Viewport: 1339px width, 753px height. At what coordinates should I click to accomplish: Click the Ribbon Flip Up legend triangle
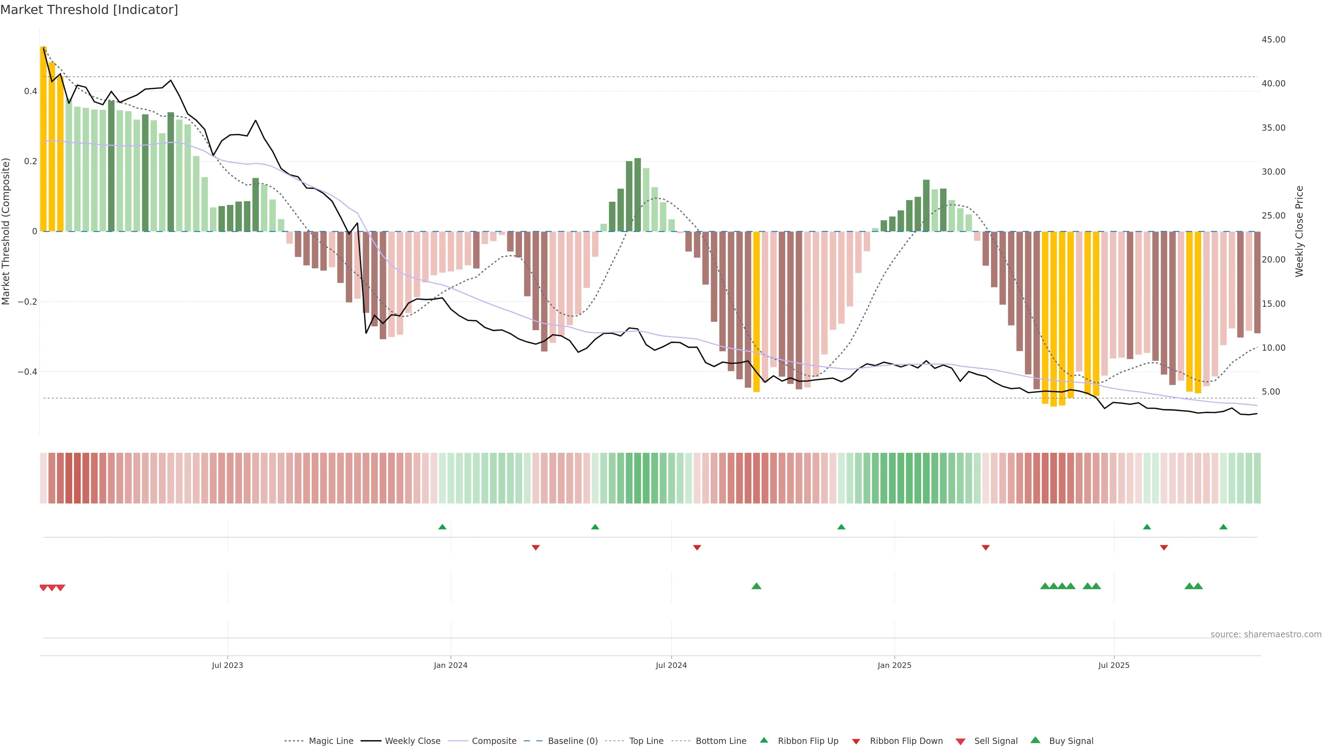click(x=764, y=740)
